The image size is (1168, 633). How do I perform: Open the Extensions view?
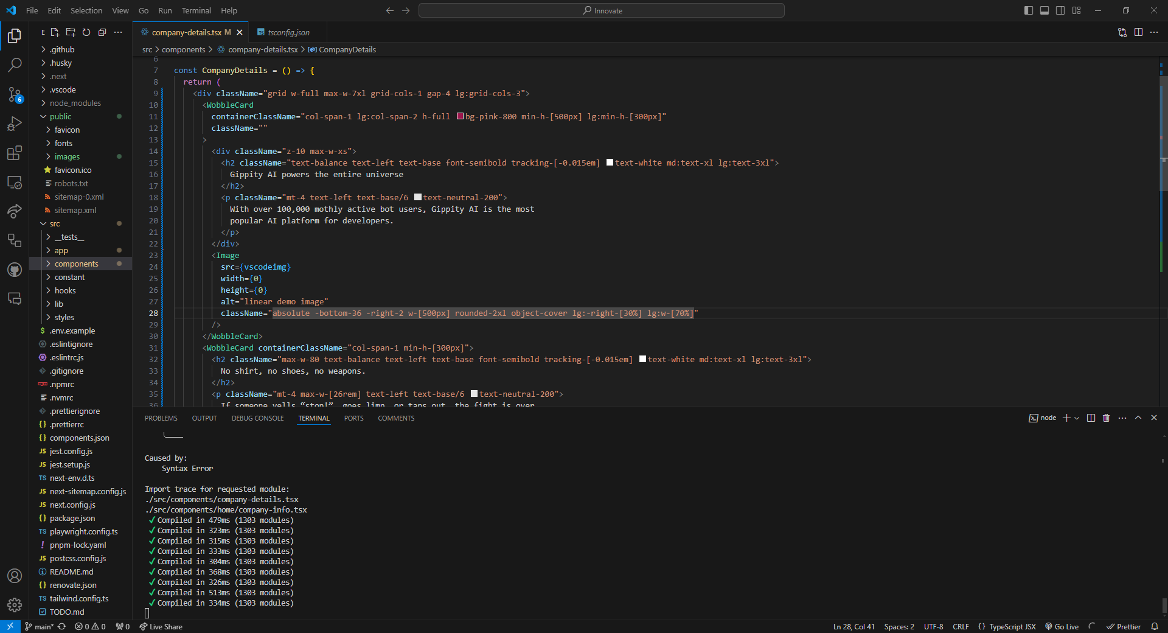[x=15, y=153]
